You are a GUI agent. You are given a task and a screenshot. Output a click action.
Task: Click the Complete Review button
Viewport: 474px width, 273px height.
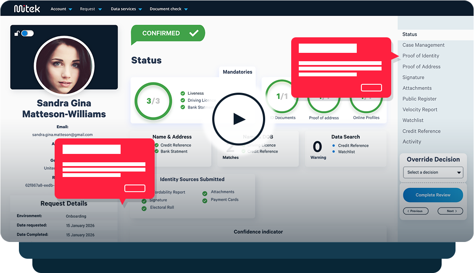coord(433,195)
